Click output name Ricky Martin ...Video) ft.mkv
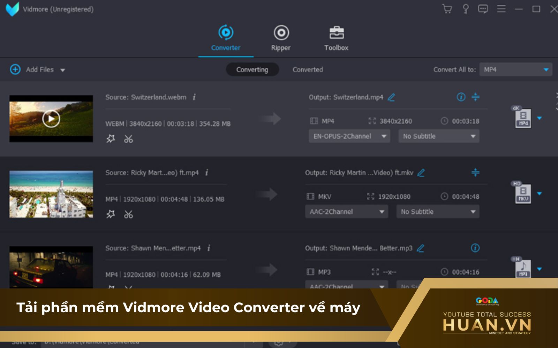The image size is (558, 348). 371,173
